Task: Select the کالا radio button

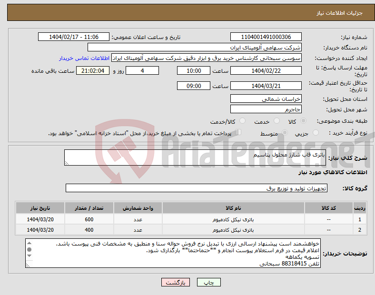Action: [x=303, y=121]
